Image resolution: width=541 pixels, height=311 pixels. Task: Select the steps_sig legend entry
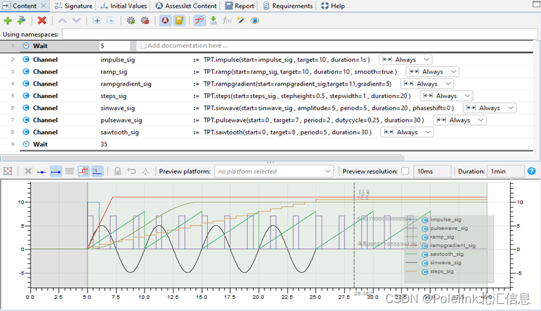441,271
